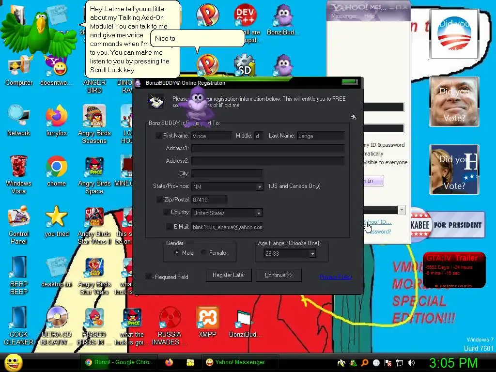Click the Register Later button
Screen dimensions: 496x372
tap(229, 275)
